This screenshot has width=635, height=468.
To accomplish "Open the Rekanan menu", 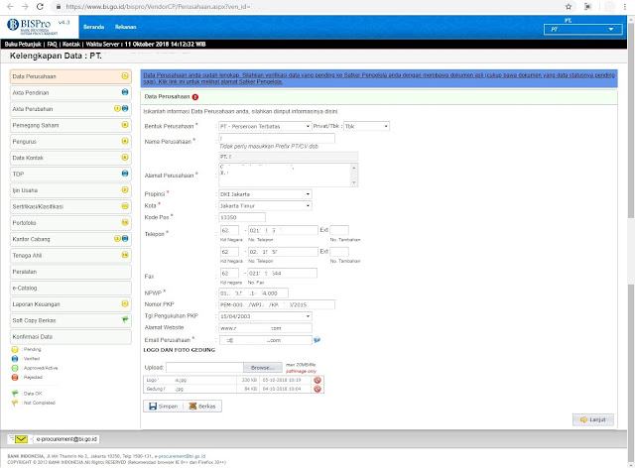I will (126, 27).
